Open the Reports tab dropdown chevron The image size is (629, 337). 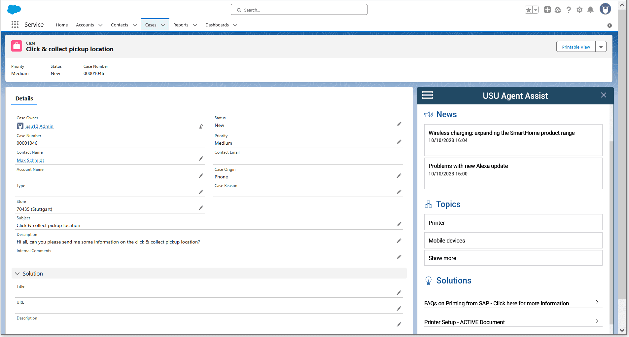point(195,25)
